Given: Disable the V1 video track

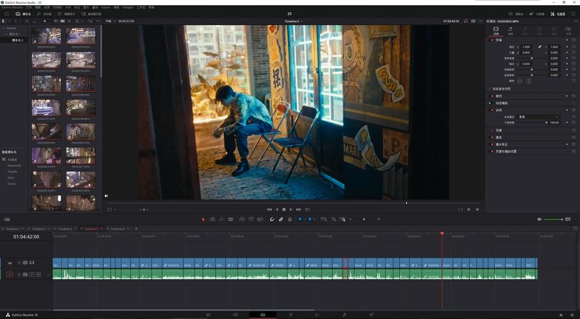Looking at the screenshot, I should pyautogui.click(x=32, y=263).
